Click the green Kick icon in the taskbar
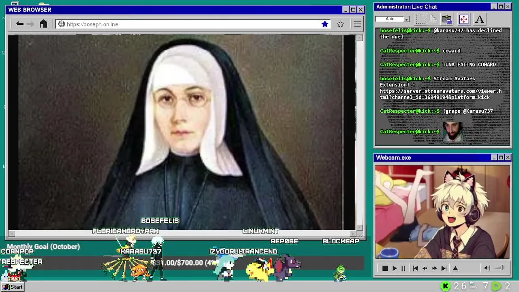This screenshot has height=292, width=519. pos(445,286)
